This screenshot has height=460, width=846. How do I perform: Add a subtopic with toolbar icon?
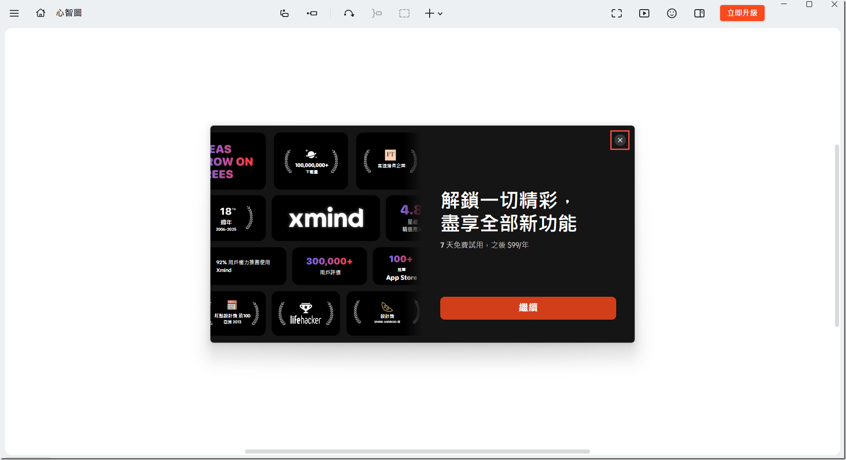click(x=312, y=13)
